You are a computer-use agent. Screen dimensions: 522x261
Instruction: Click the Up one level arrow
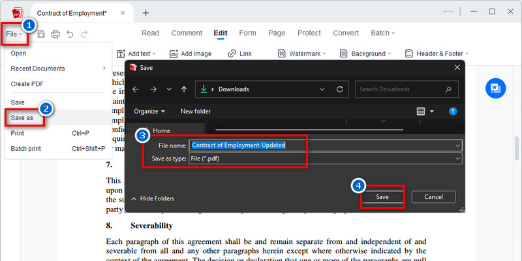pos(184,89)
